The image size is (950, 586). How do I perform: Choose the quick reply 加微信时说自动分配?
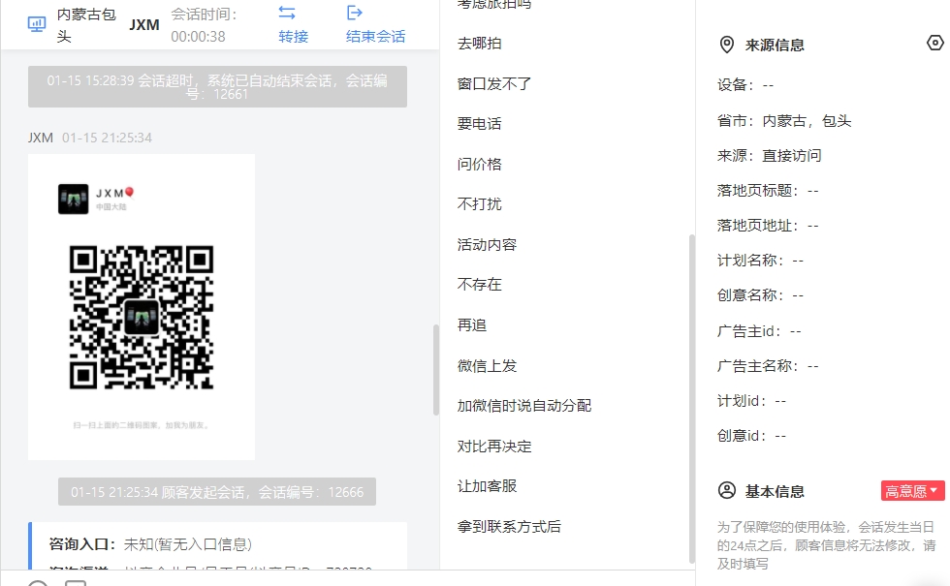[x=524, y=406]
